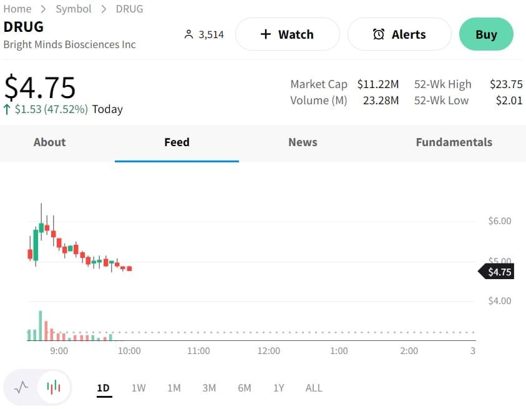This screenshot has width=526, height=409.
Task: Select the 1D time range
Action: [x=104, y=388]
